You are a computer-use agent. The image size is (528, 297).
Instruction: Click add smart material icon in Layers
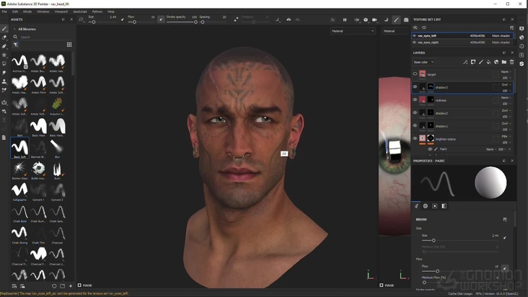pyautogui.click(x=496, y=62)
